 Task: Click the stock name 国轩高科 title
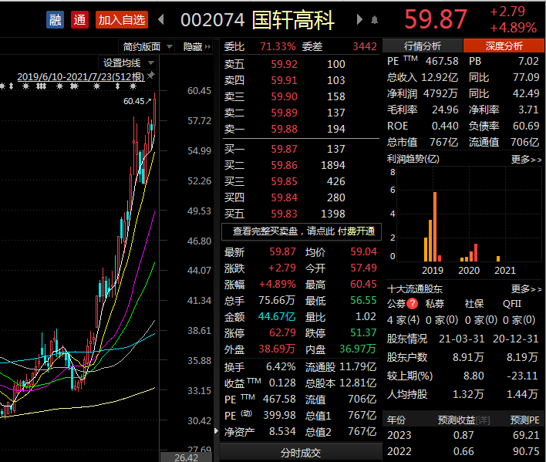point(293,20)
